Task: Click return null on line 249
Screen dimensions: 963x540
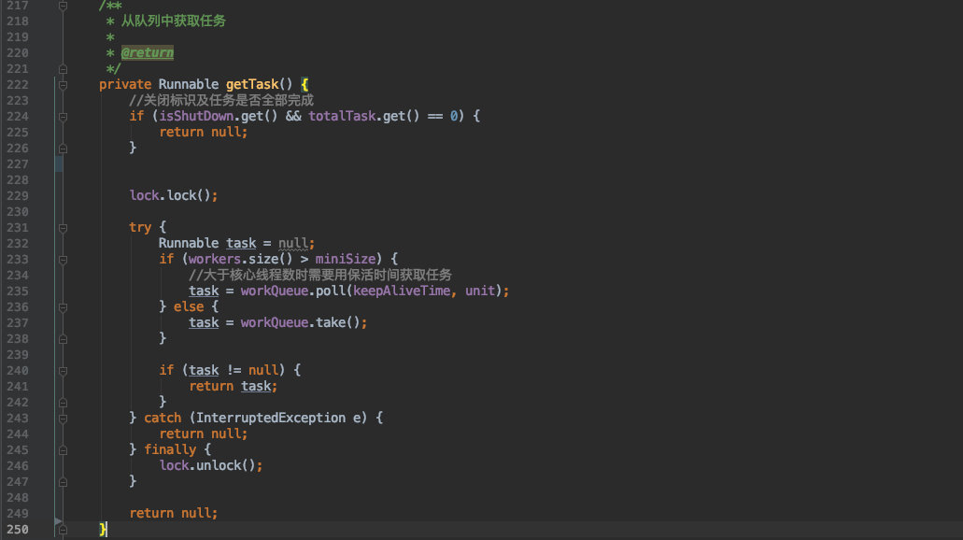Action: [173, 513]
